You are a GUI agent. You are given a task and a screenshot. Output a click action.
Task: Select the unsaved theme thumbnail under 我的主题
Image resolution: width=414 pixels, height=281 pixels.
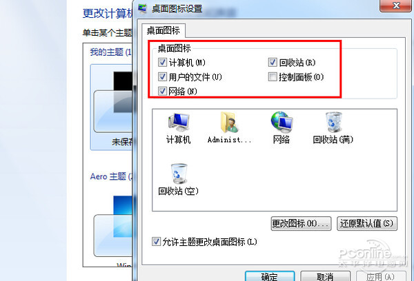111,107
